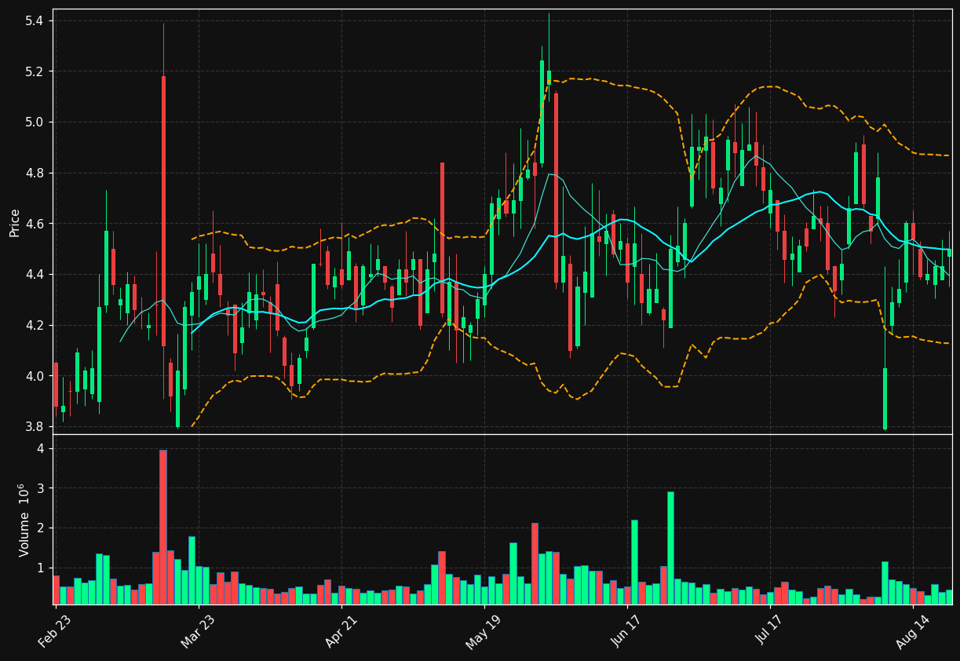960x661 pixels.
Task: Click the Price axis title
Action: click(x=15, y=222)
